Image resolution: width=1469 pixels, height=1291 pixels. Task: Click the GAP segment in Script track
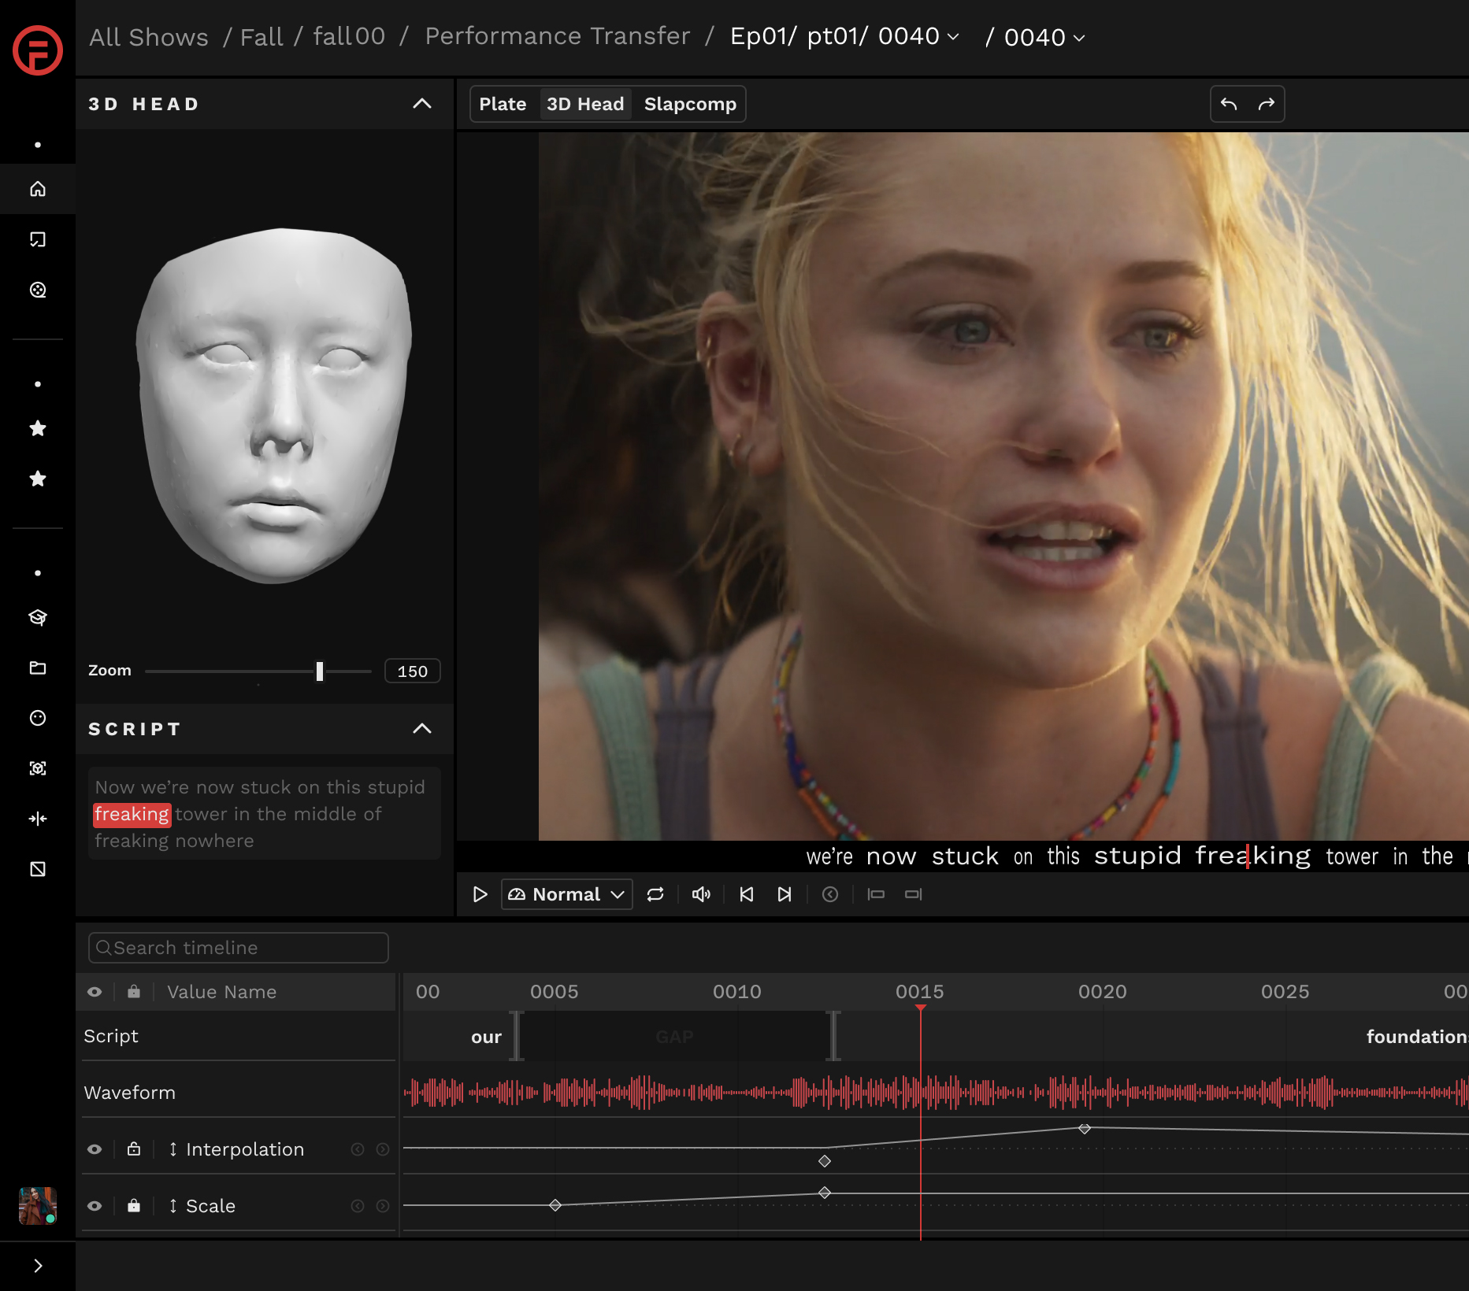[674, 1037]
